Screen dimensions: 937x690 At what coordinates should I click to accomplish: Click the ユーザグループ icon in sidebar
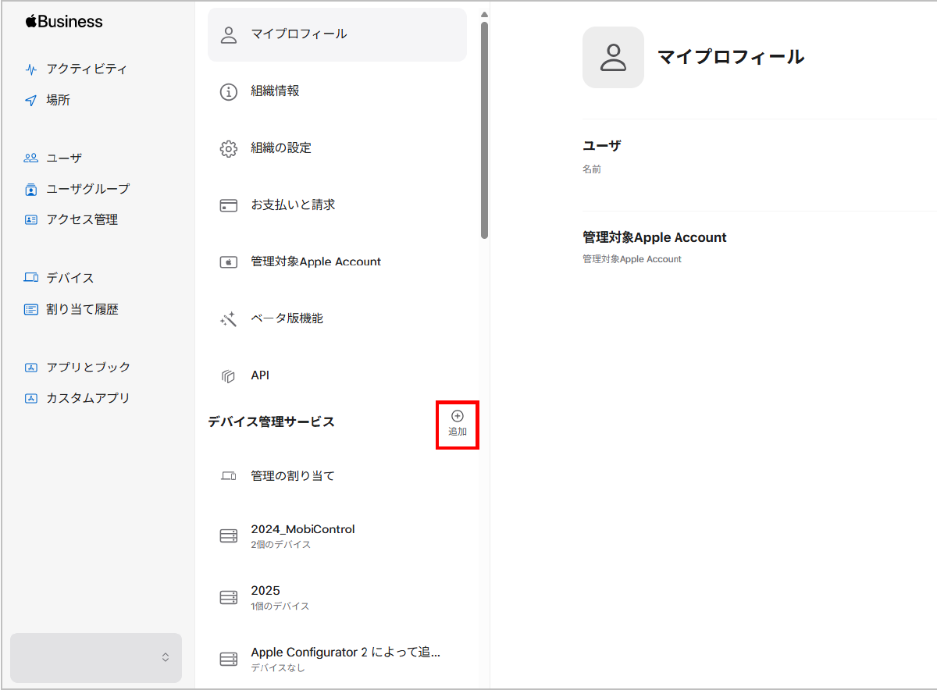[31, 189]
